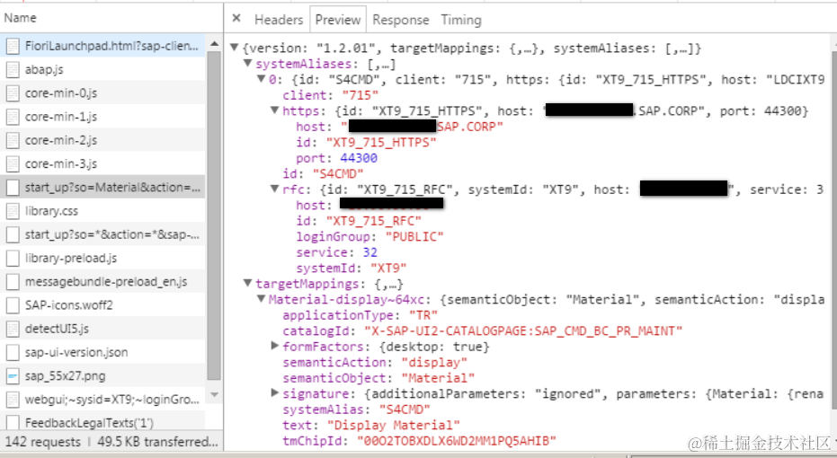837x458 pixels.
Task: Open the Preview tab
Action: click(338, 20)
